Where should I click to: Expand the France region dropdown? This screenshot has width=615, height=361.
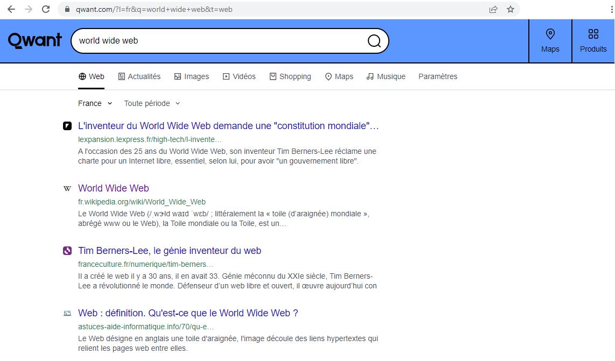point(95,103)
